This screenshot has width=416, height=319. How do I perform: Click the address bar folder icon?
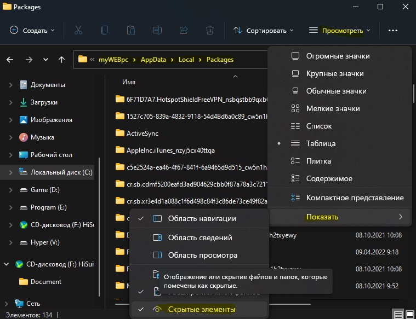click(83, 59)
